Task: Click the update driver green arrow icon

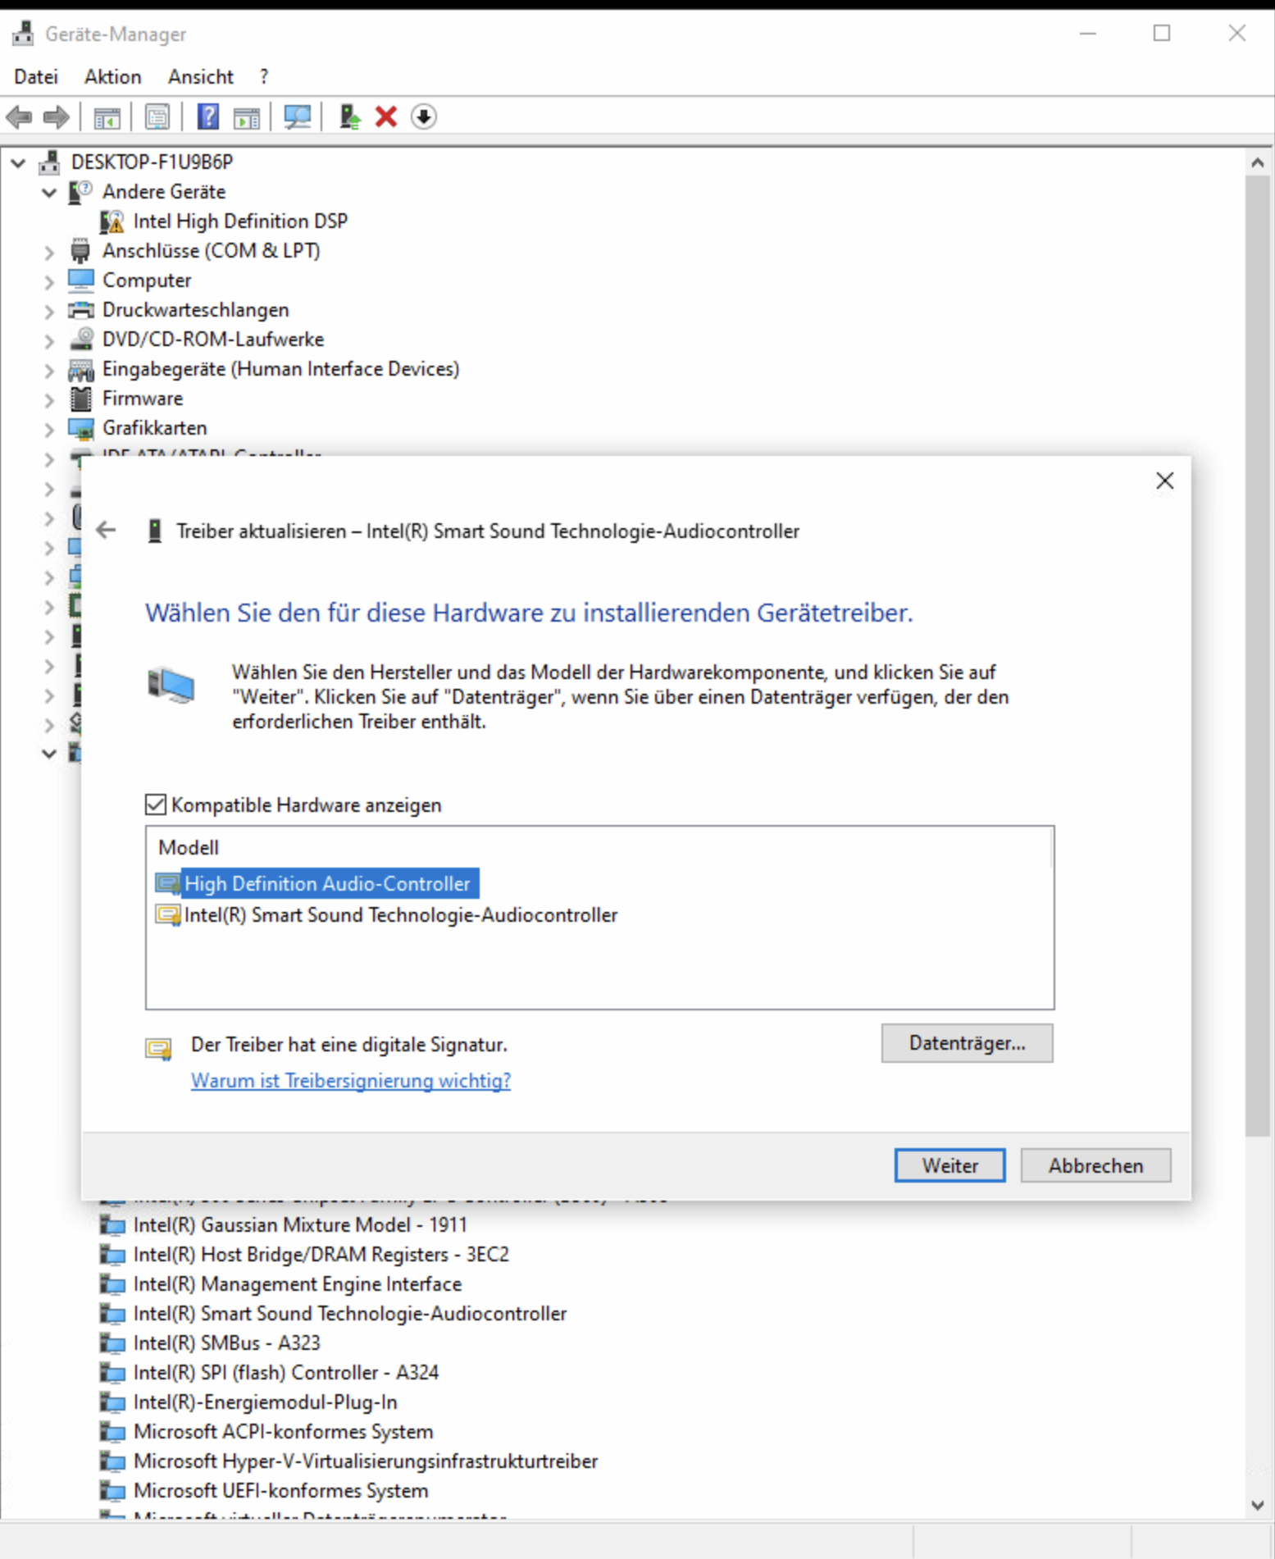Action: [350, 117]
